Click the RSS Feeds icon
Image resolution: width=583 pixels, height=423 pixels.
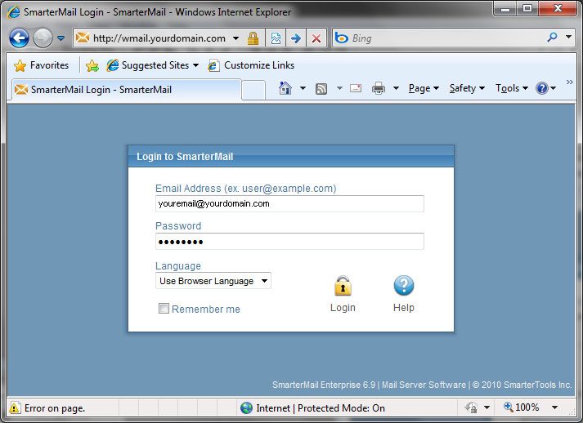pos(321,88)
